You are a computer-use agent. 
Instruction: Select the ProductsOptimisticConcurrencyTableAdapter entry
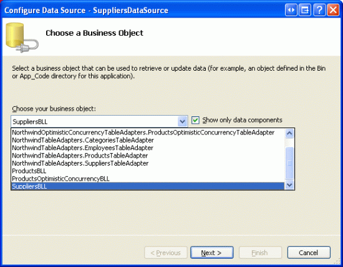point(148,133)
